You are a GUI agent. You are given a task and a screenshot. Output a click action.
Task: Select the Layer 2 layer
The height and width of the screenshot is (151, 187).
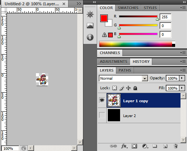143,116
